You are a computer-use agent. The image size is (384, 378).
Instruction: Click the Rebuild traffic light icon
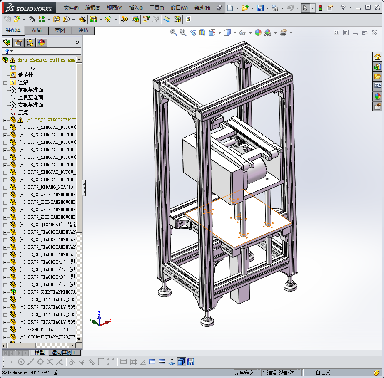[x=320, y=8]
